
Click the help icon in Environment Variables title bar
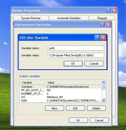point(102,24)
